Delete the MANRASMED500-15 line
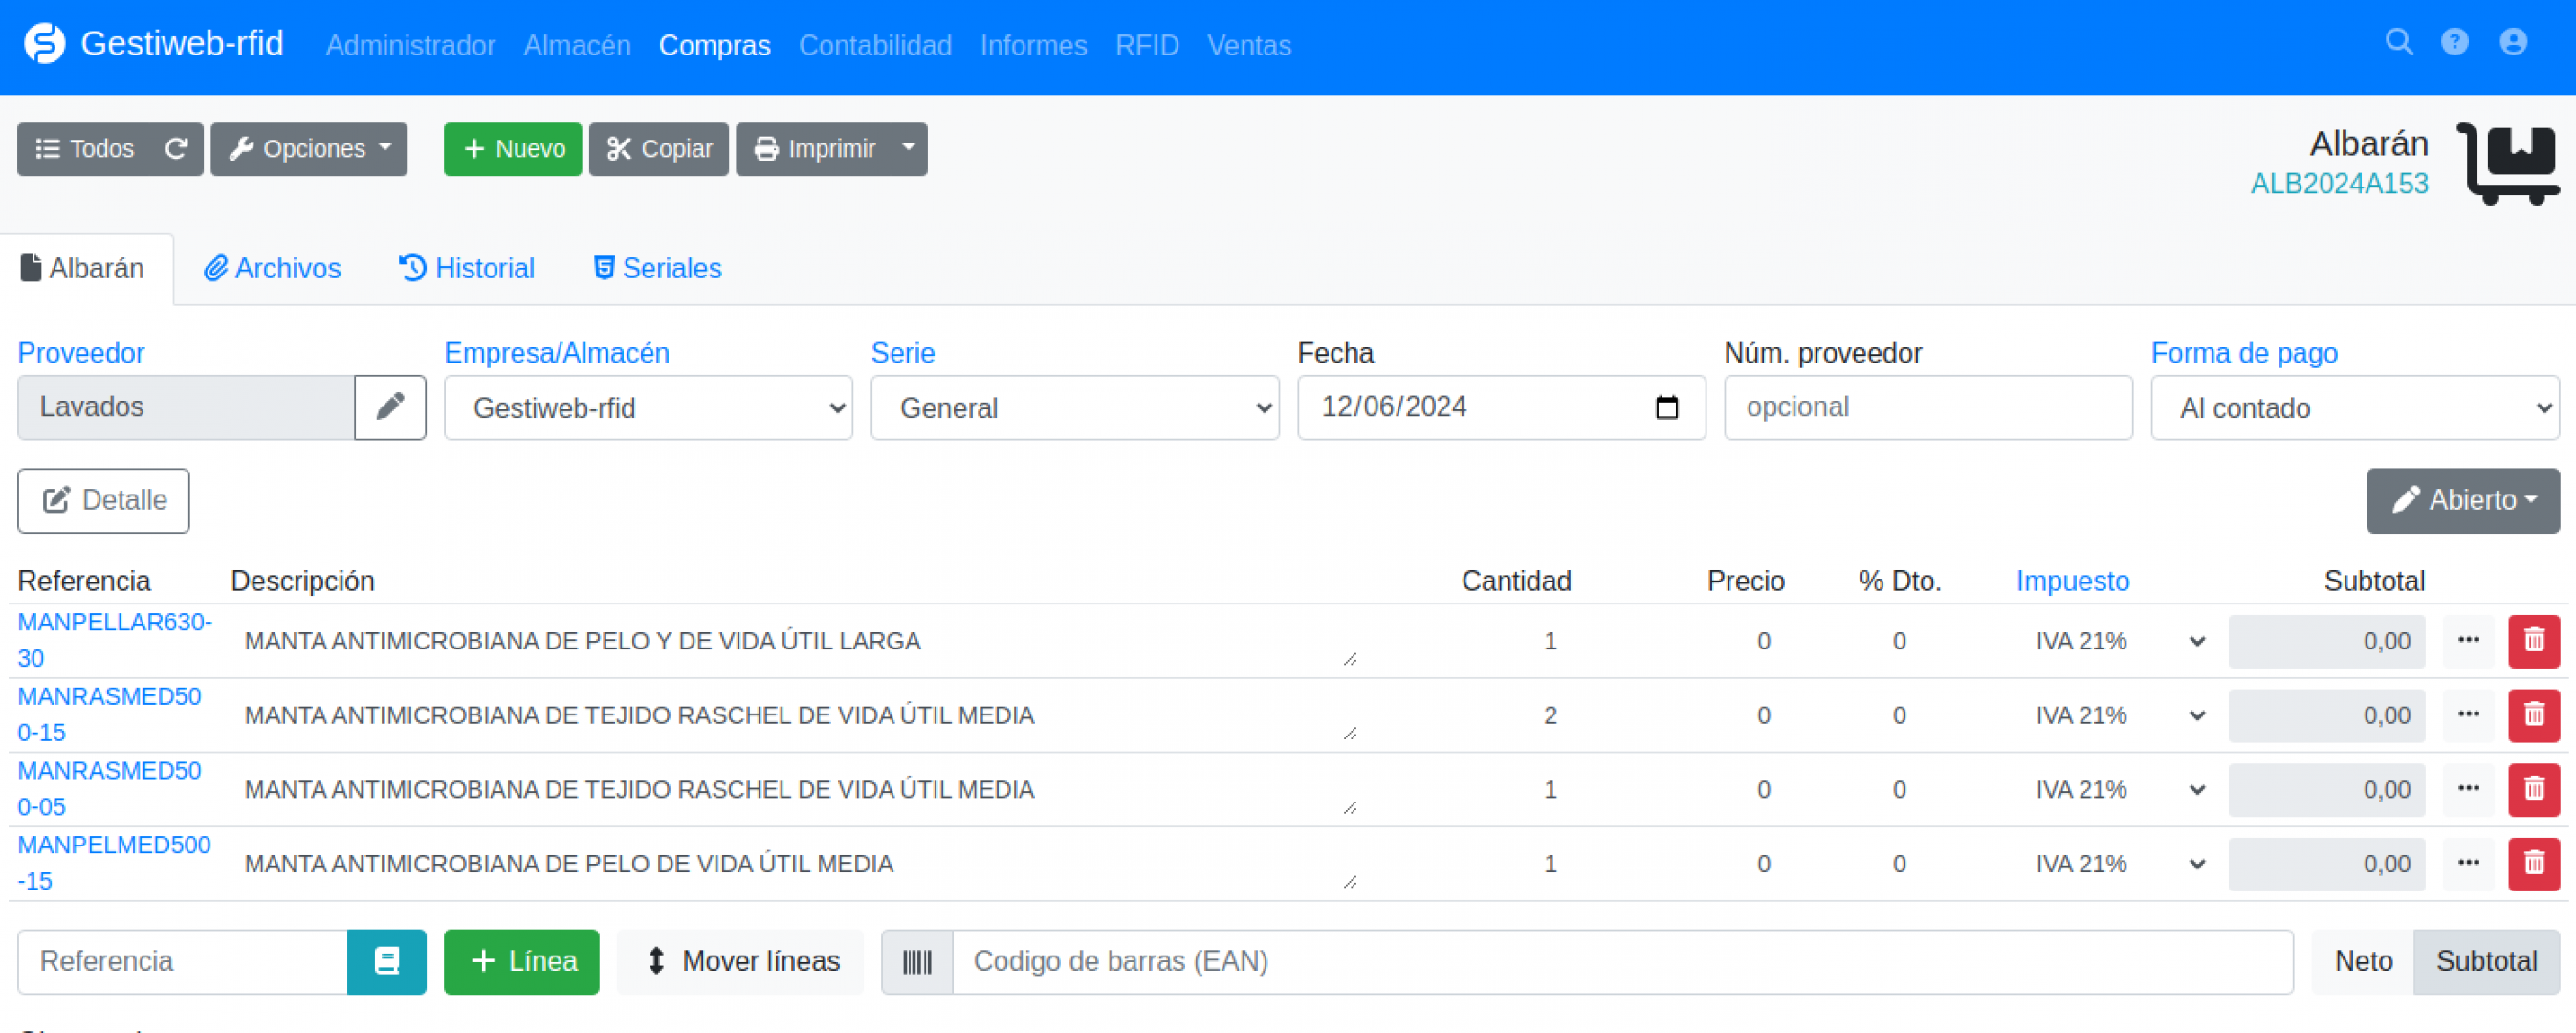2576x1033 pixels. 2533,715
